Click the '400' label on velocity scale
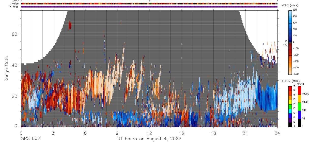The height and width of the screenshot is (144, 312). [295, 16]
